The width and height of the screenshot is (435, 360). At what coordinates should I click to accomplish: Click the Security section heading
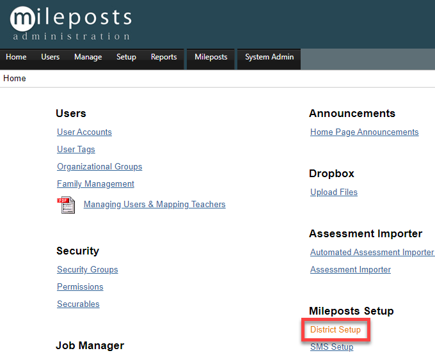point(77,251)
